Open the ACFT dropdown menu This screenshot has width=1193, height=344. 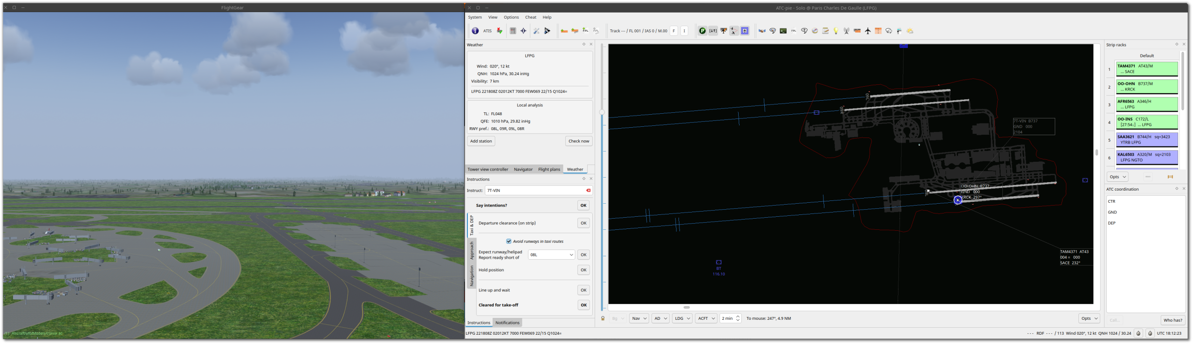pos(706,318)
